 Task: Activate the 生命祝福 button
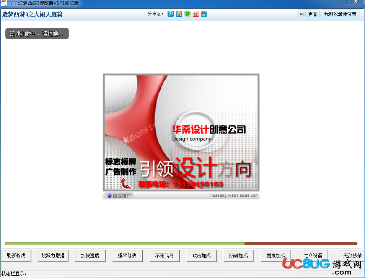coord(313,256)
